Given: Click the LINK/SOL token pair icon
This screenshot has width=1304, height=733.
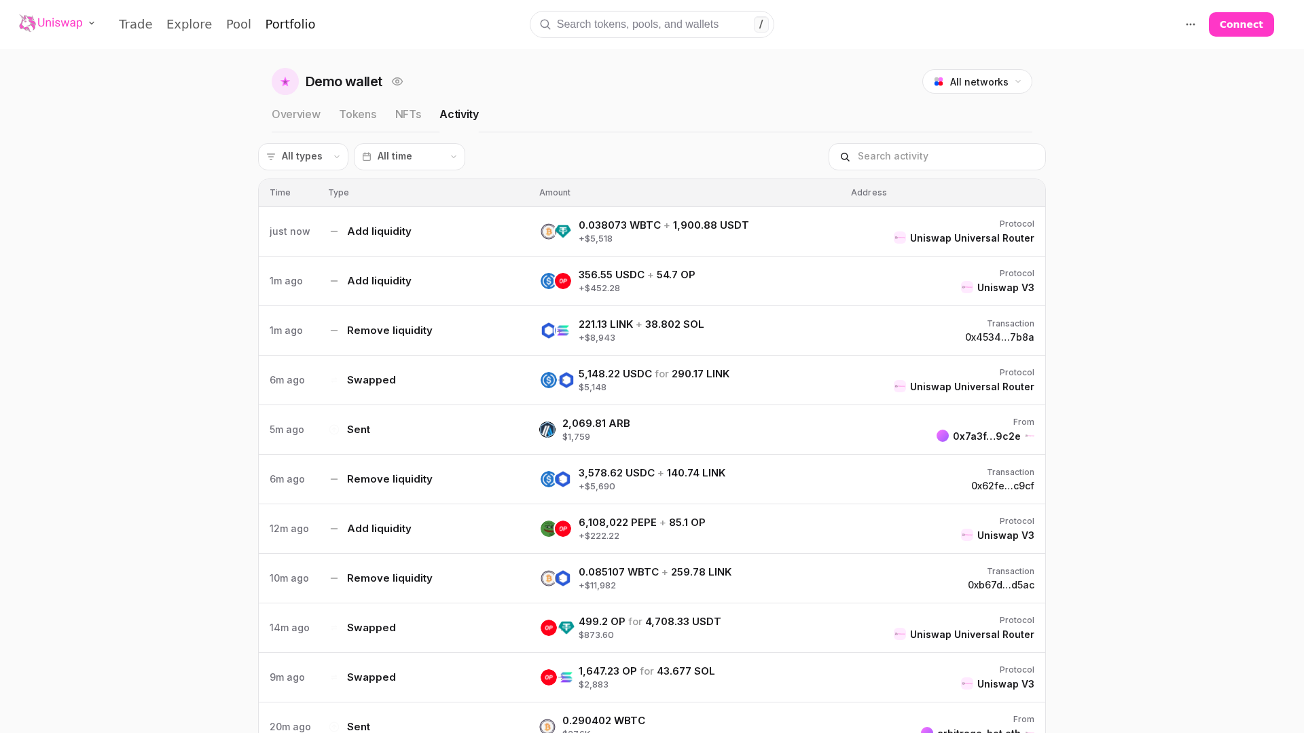Looking at the screenshot, I should click(556, 331).
